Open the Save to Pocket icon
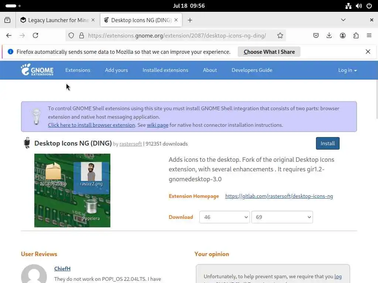The width and height of the screenshot is (378, 283). click(x=316, y=35)
